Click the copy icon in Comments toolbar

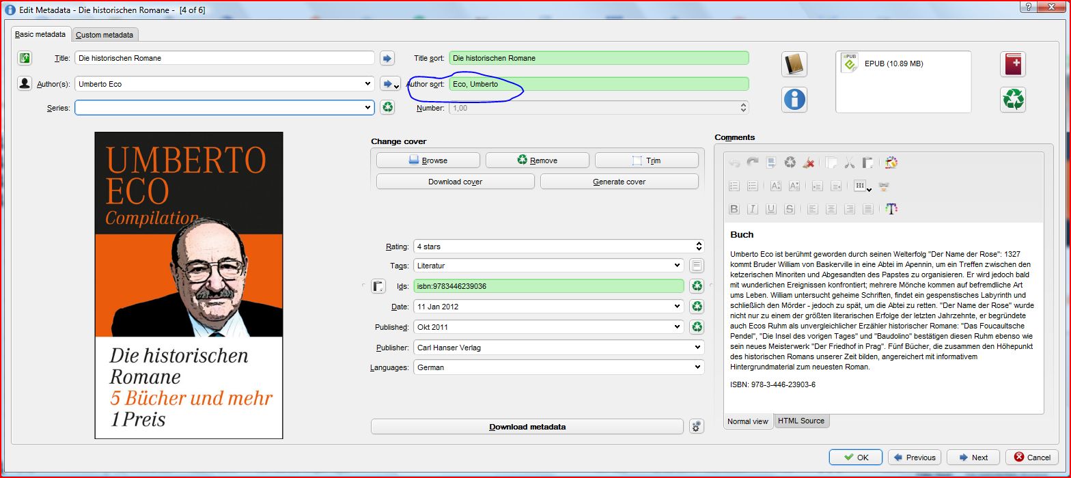coord(831,163)
